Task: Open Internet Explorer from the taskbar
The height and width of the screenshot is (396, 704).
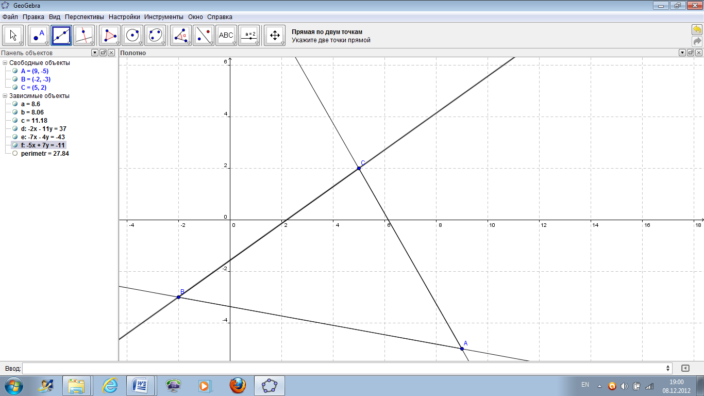Action: pos(110,385)
